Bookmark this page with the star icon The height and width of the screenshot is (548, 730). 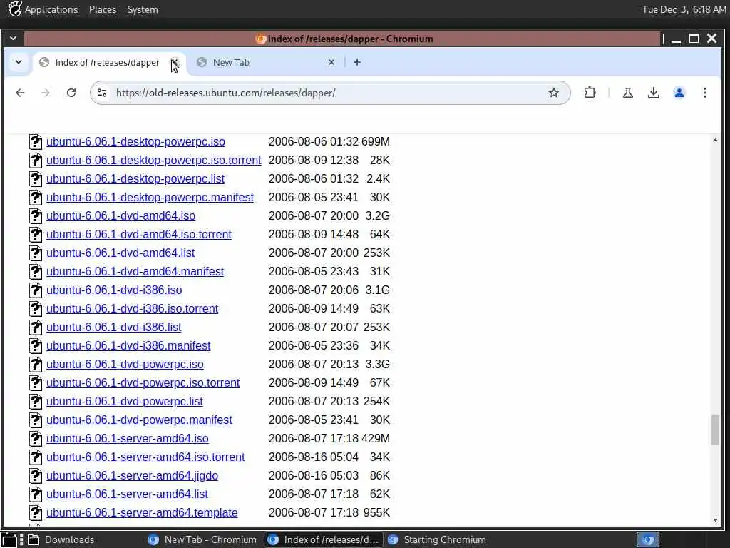(x=553, y=93)
